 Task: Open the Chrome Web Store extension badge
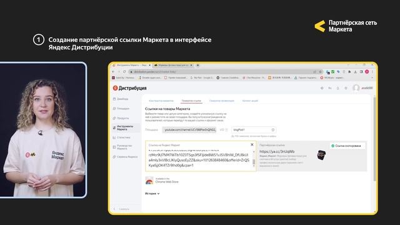(162, 181)
